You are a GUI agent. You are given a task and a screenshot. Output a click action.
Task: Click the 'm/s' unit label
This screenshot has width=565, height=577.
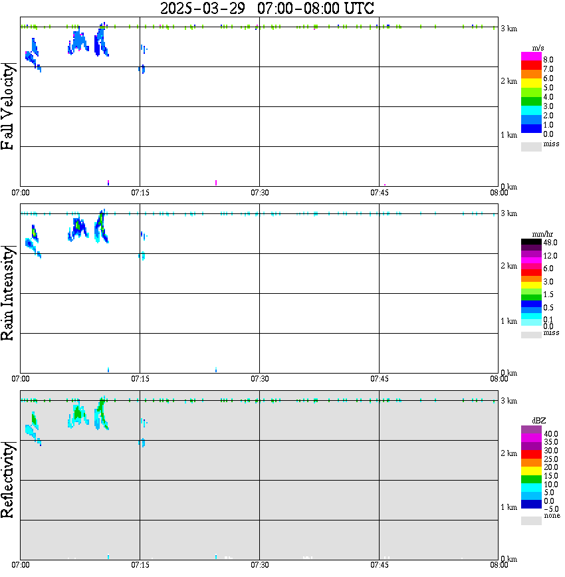538,48
